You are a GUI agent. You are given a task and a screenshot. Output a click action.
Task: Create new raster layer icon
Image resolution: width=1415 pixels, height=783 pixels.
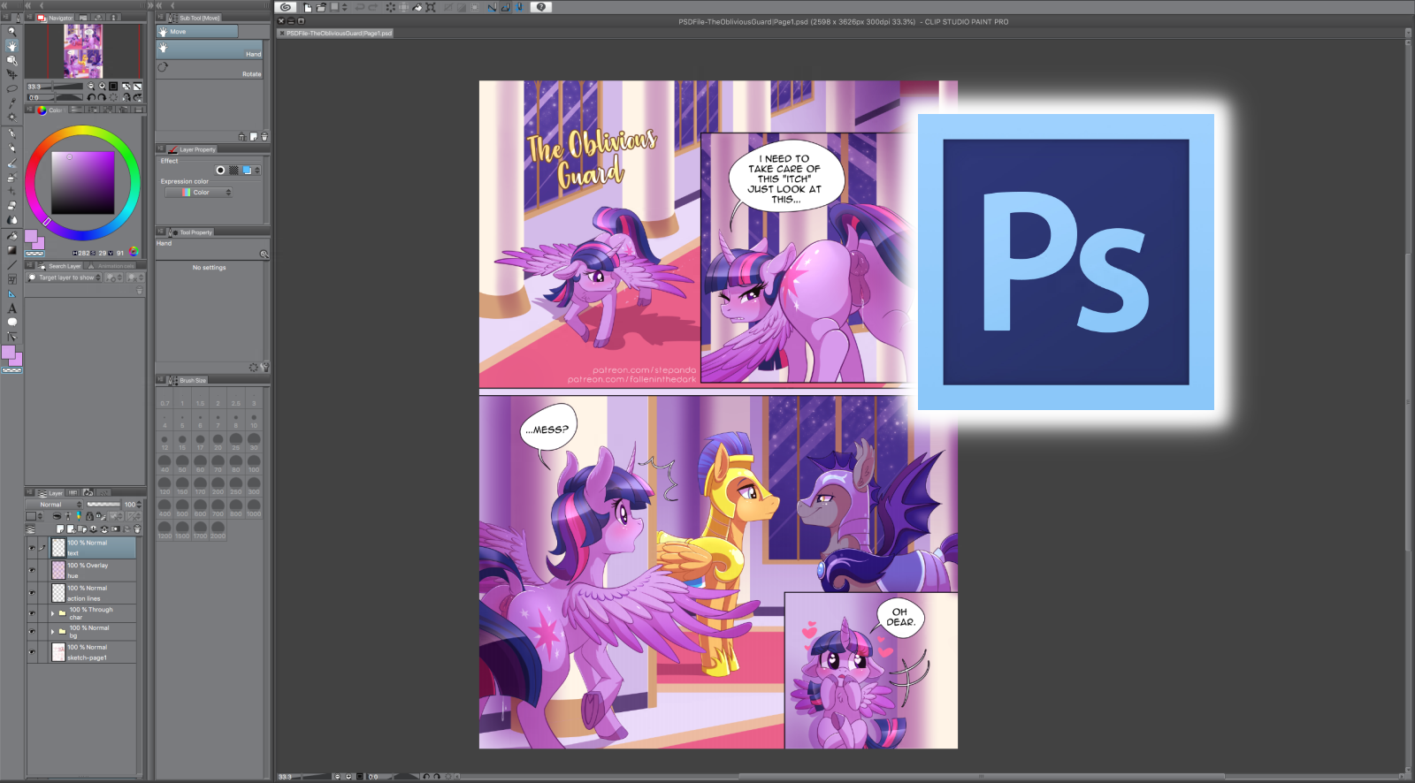pos(60,529)
